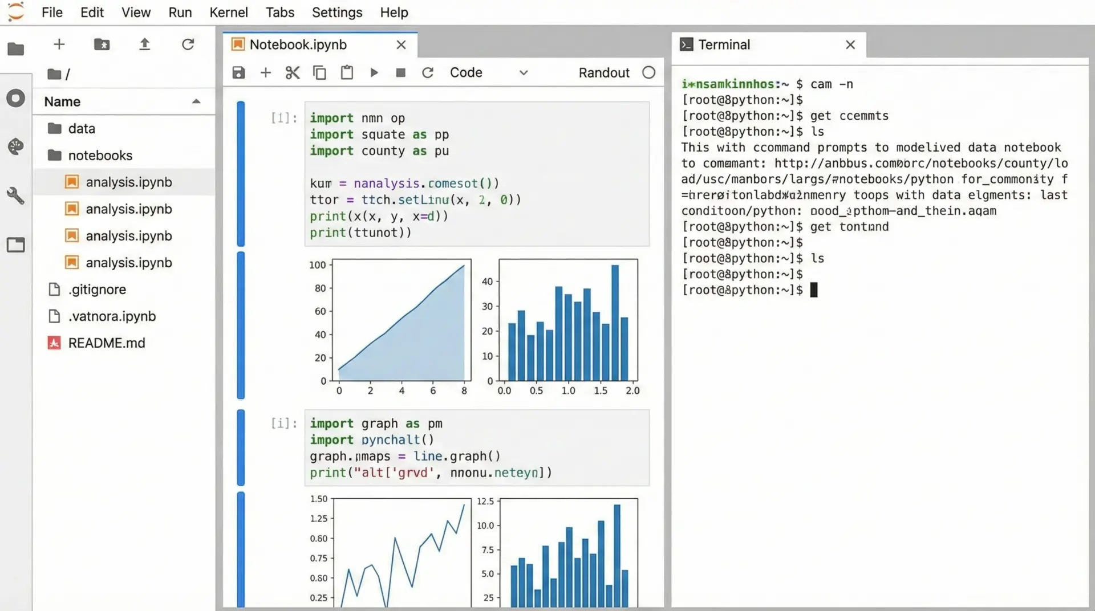Cut the selected cell with scissors icon
The image size is (1095, 611).
[x=293, y=73]
